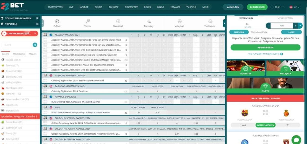Click the help icon beside 'Wie platziert man eine Wette'
The height and width of the screenshot is (144, 307).
click(x=281, y=54)
